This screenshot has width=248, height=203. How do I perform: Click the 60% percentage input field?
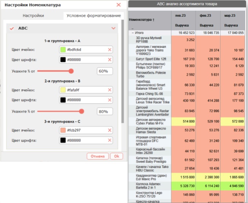[105, 71]
